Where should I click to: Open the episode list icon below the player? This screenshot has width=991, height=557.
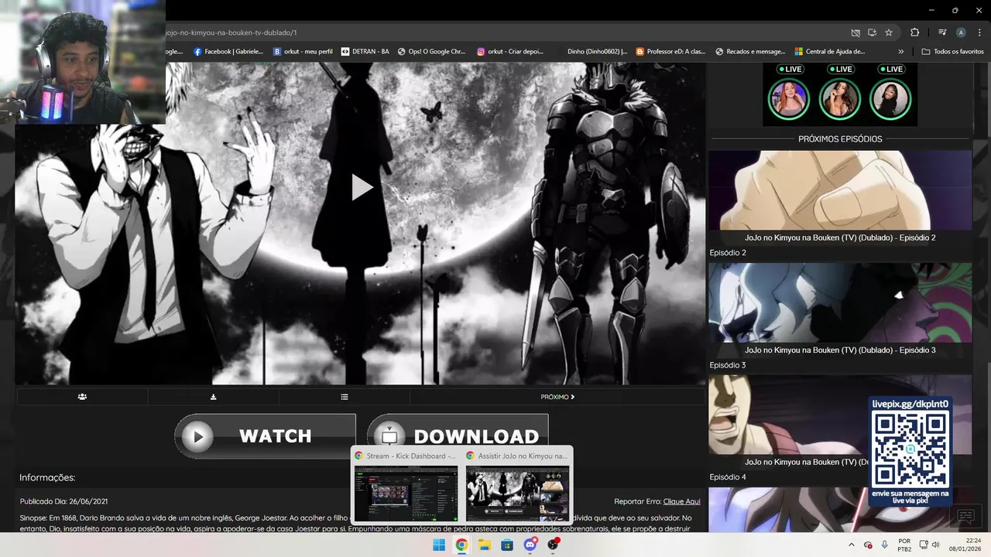tap(345, 397)
